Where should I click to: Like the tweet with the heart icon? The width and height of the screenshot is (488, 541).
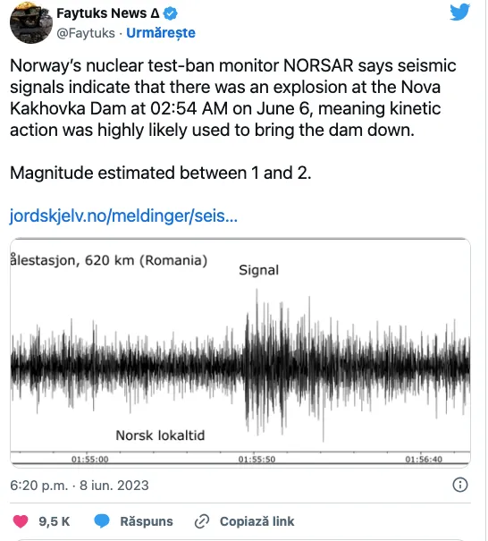[21, 521]
